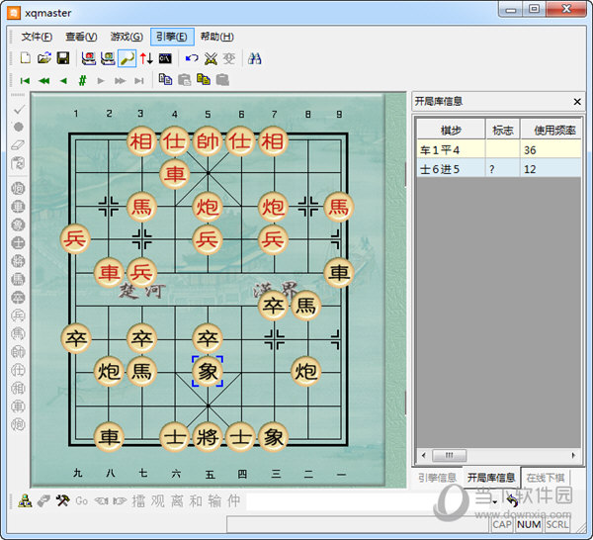Image resolution: width=593 pixels, height=540 pixels.
Task: Expand the bottom toolbar combo box dropdown
Action: coord(494,501)
